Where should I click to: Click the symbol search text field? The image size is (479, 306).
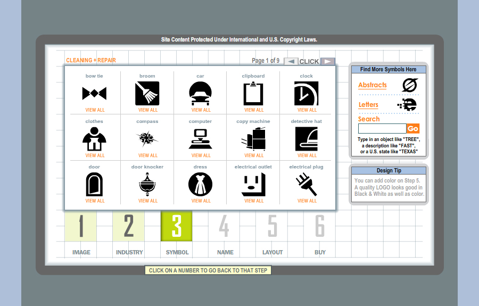[382, 129]
